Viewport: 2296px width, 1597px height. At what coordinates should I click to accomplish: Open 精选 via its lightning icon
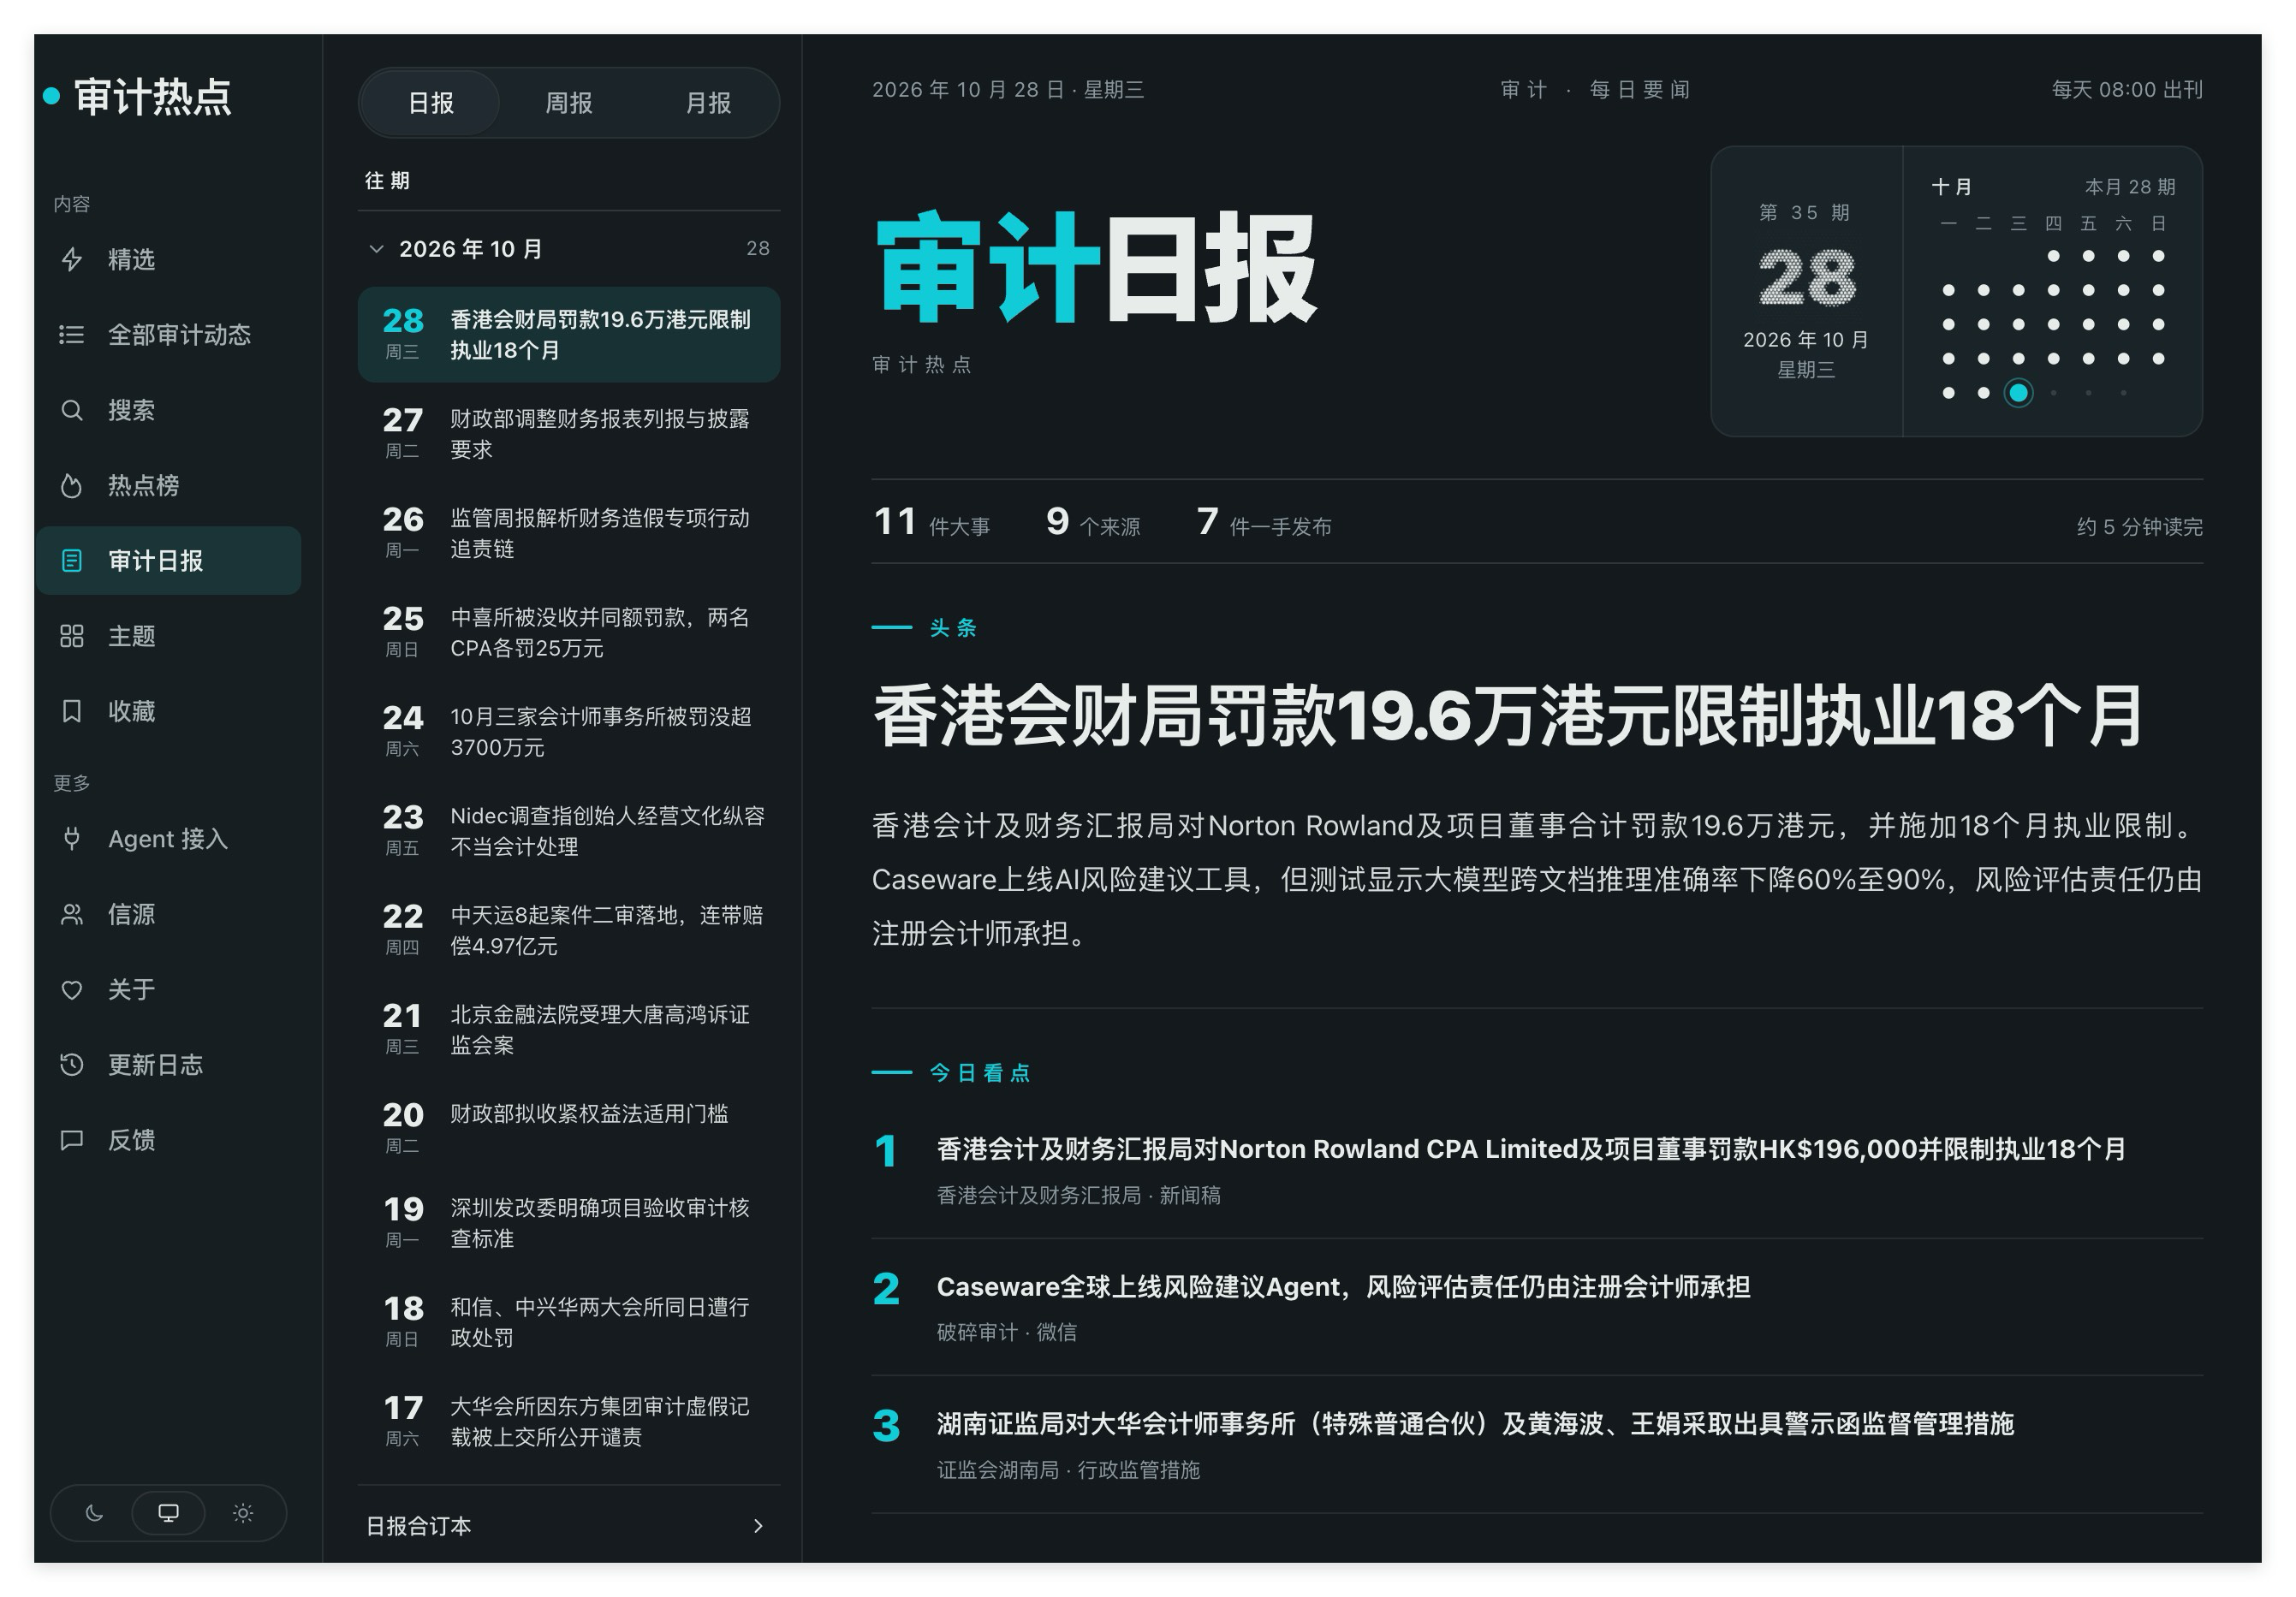click(71, 260)
